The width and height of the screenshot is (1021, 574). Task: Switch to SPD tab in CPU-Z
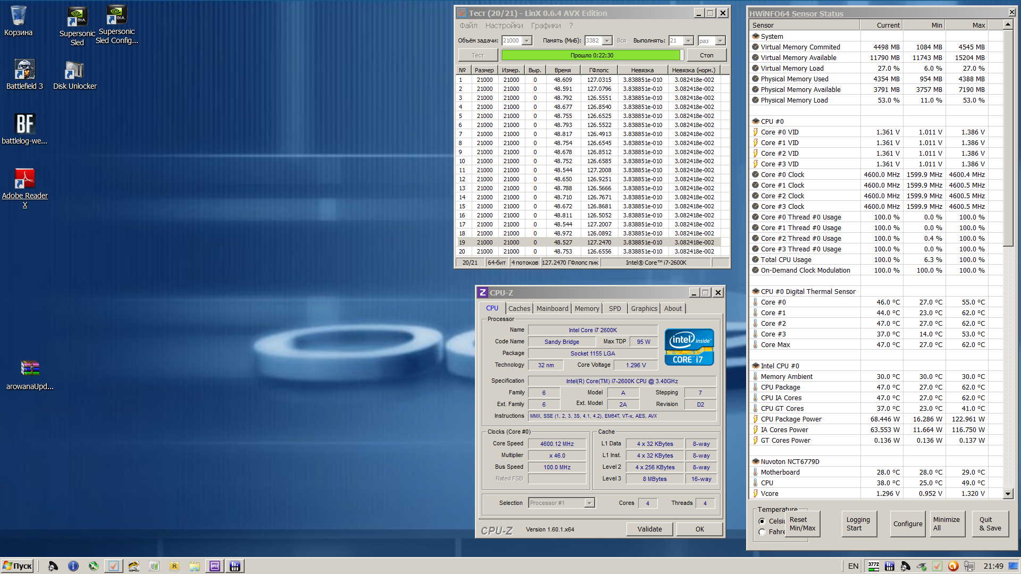pos(615,308)
